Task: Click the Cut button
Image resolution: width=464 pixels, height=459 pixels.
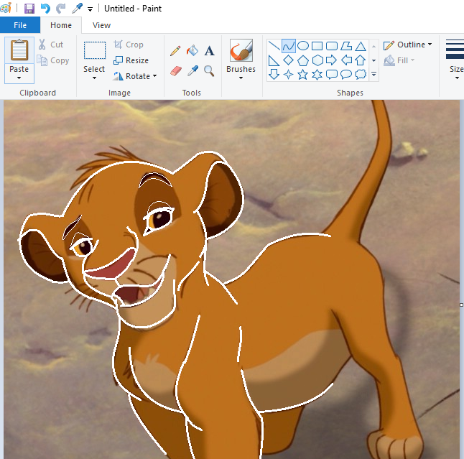Action: (50, 45)
